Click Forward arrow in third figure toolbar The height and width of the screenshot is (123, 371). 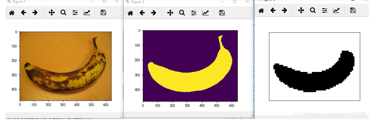(284, 11)
